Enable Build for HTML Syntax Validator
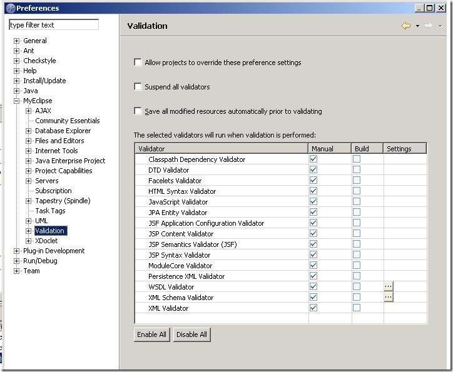 357,191
